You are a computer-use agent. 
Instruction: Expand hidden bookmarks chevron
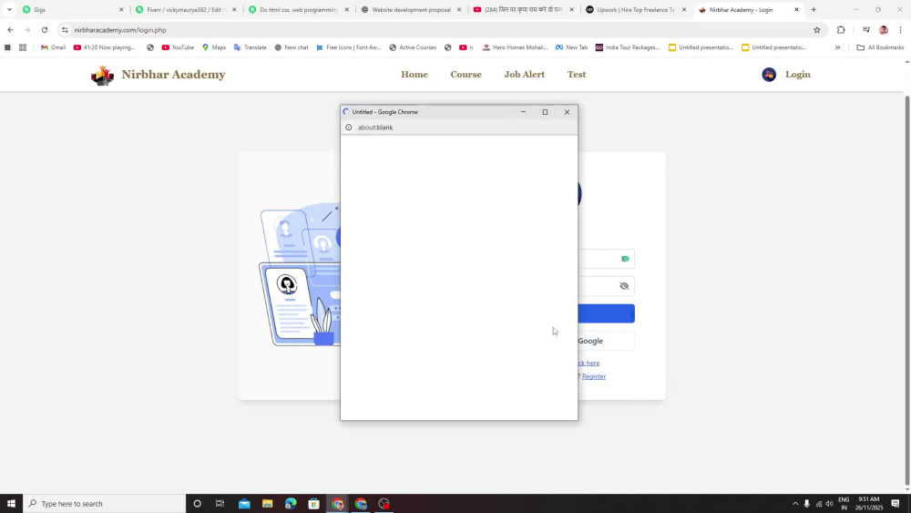coord(838,47)
